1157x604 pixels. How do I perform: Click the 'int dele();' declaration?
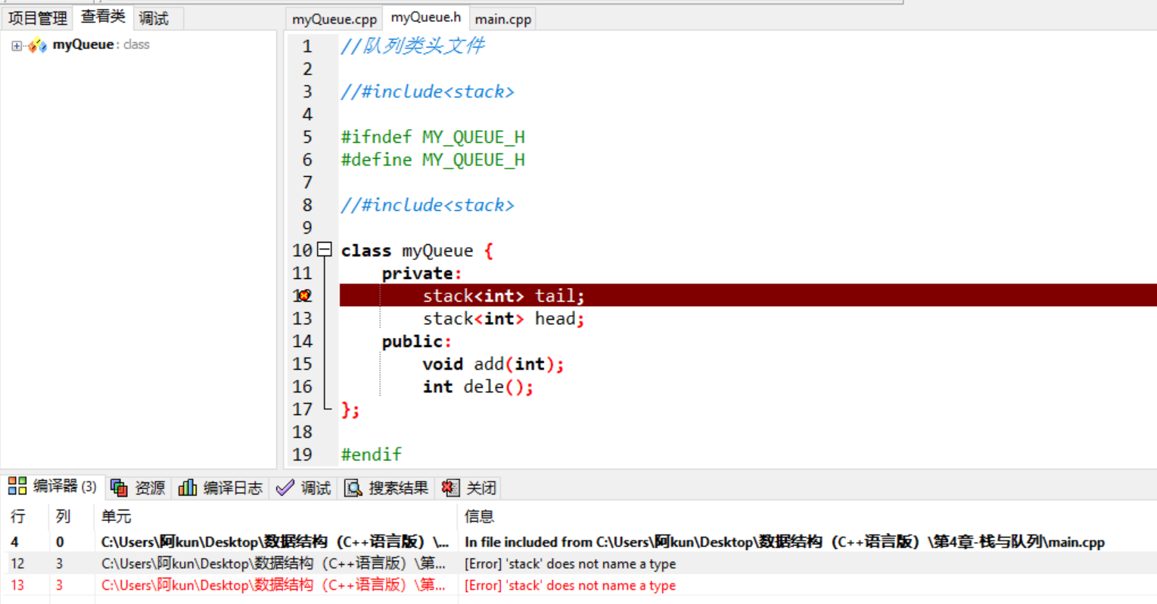(478, 386)
